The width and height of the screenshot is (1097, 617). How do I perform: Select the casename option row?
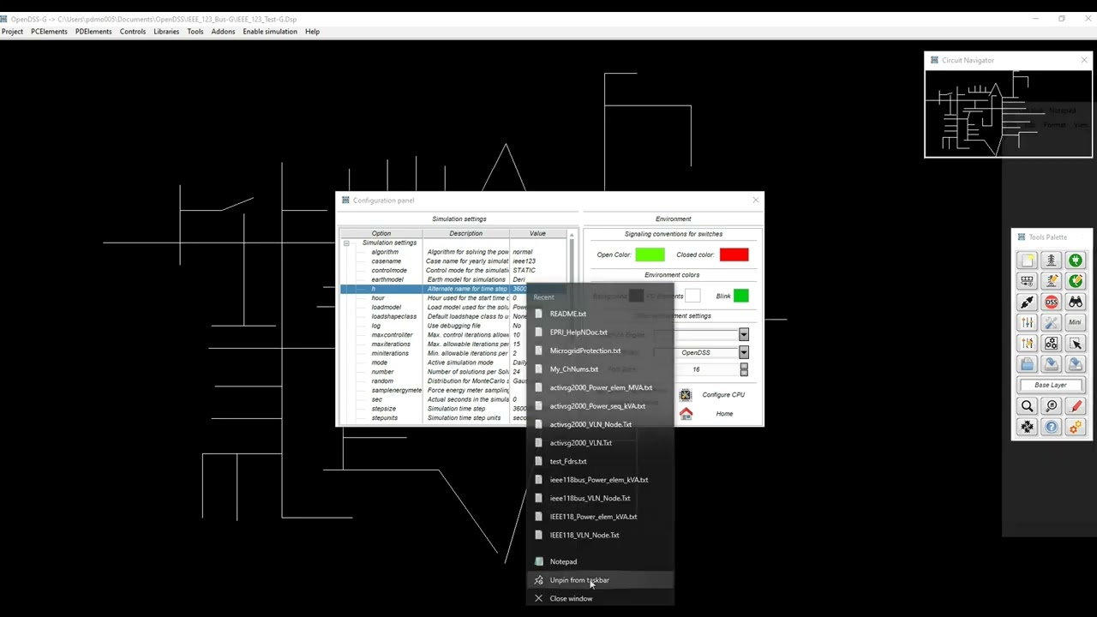point(454,261)
